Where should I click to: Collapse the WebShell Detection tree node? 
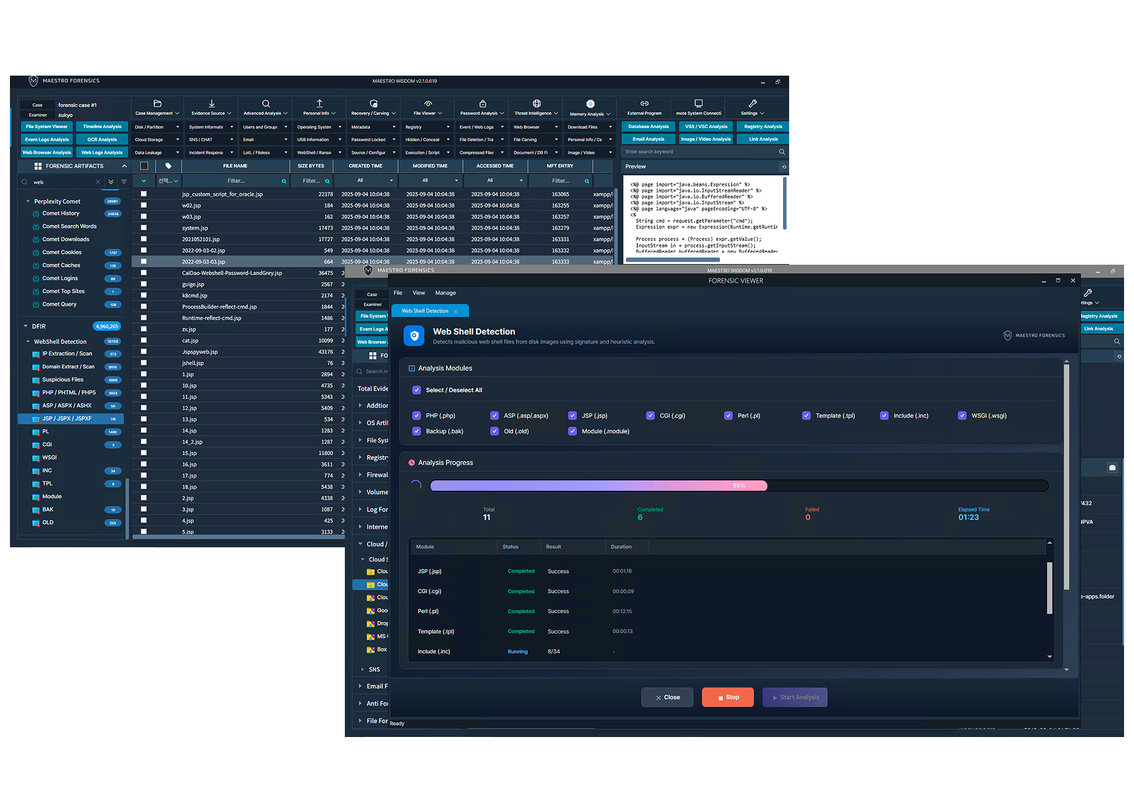(28, 342)
